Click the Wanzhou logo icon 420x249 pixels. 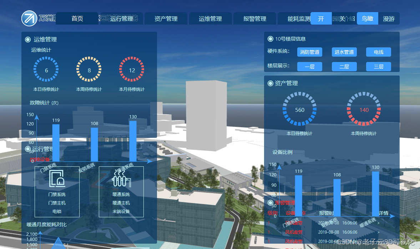click(29, 19)
